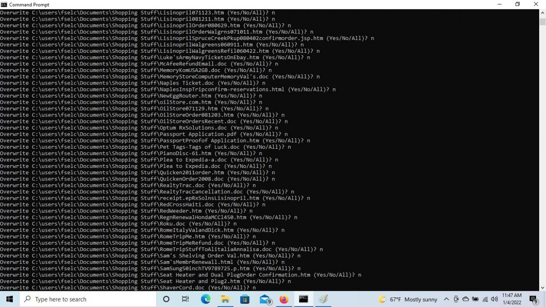Click the RegnRenewalHondaMCCl450.htm line
Viewport: 546px width, 307px height.
coord(149,217)
